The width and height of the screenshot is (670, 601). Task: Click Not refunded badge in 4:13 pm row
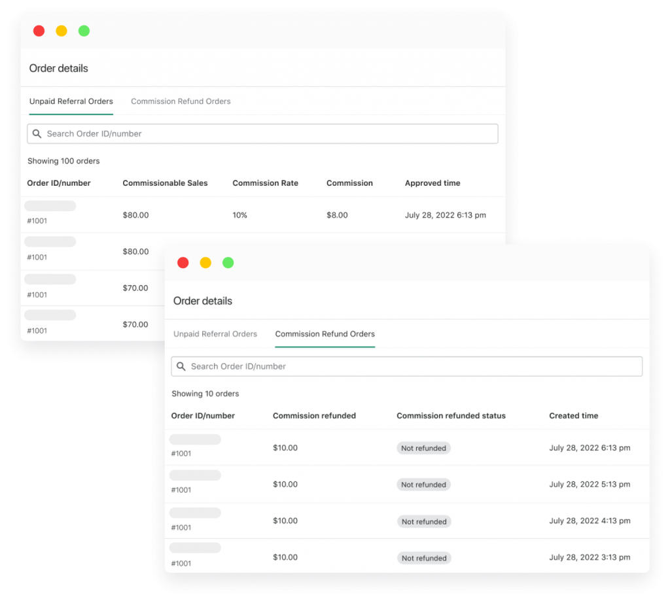(x=424, y=522)
